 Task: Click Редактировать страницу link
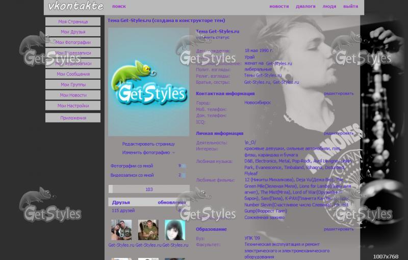148,144
